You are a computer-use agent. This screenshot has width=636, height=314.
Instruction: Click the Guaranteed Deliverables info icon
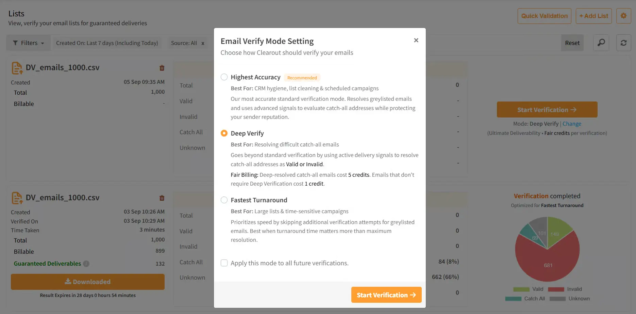coord(86,264)
